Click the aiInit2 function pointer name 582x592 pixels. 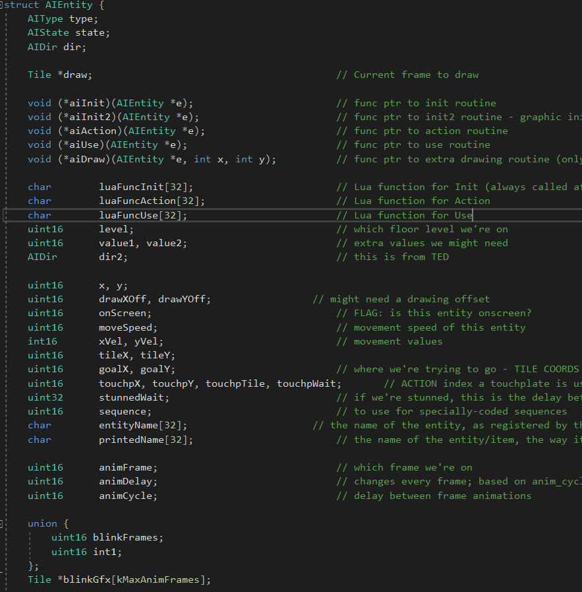[x=90, y=117]
